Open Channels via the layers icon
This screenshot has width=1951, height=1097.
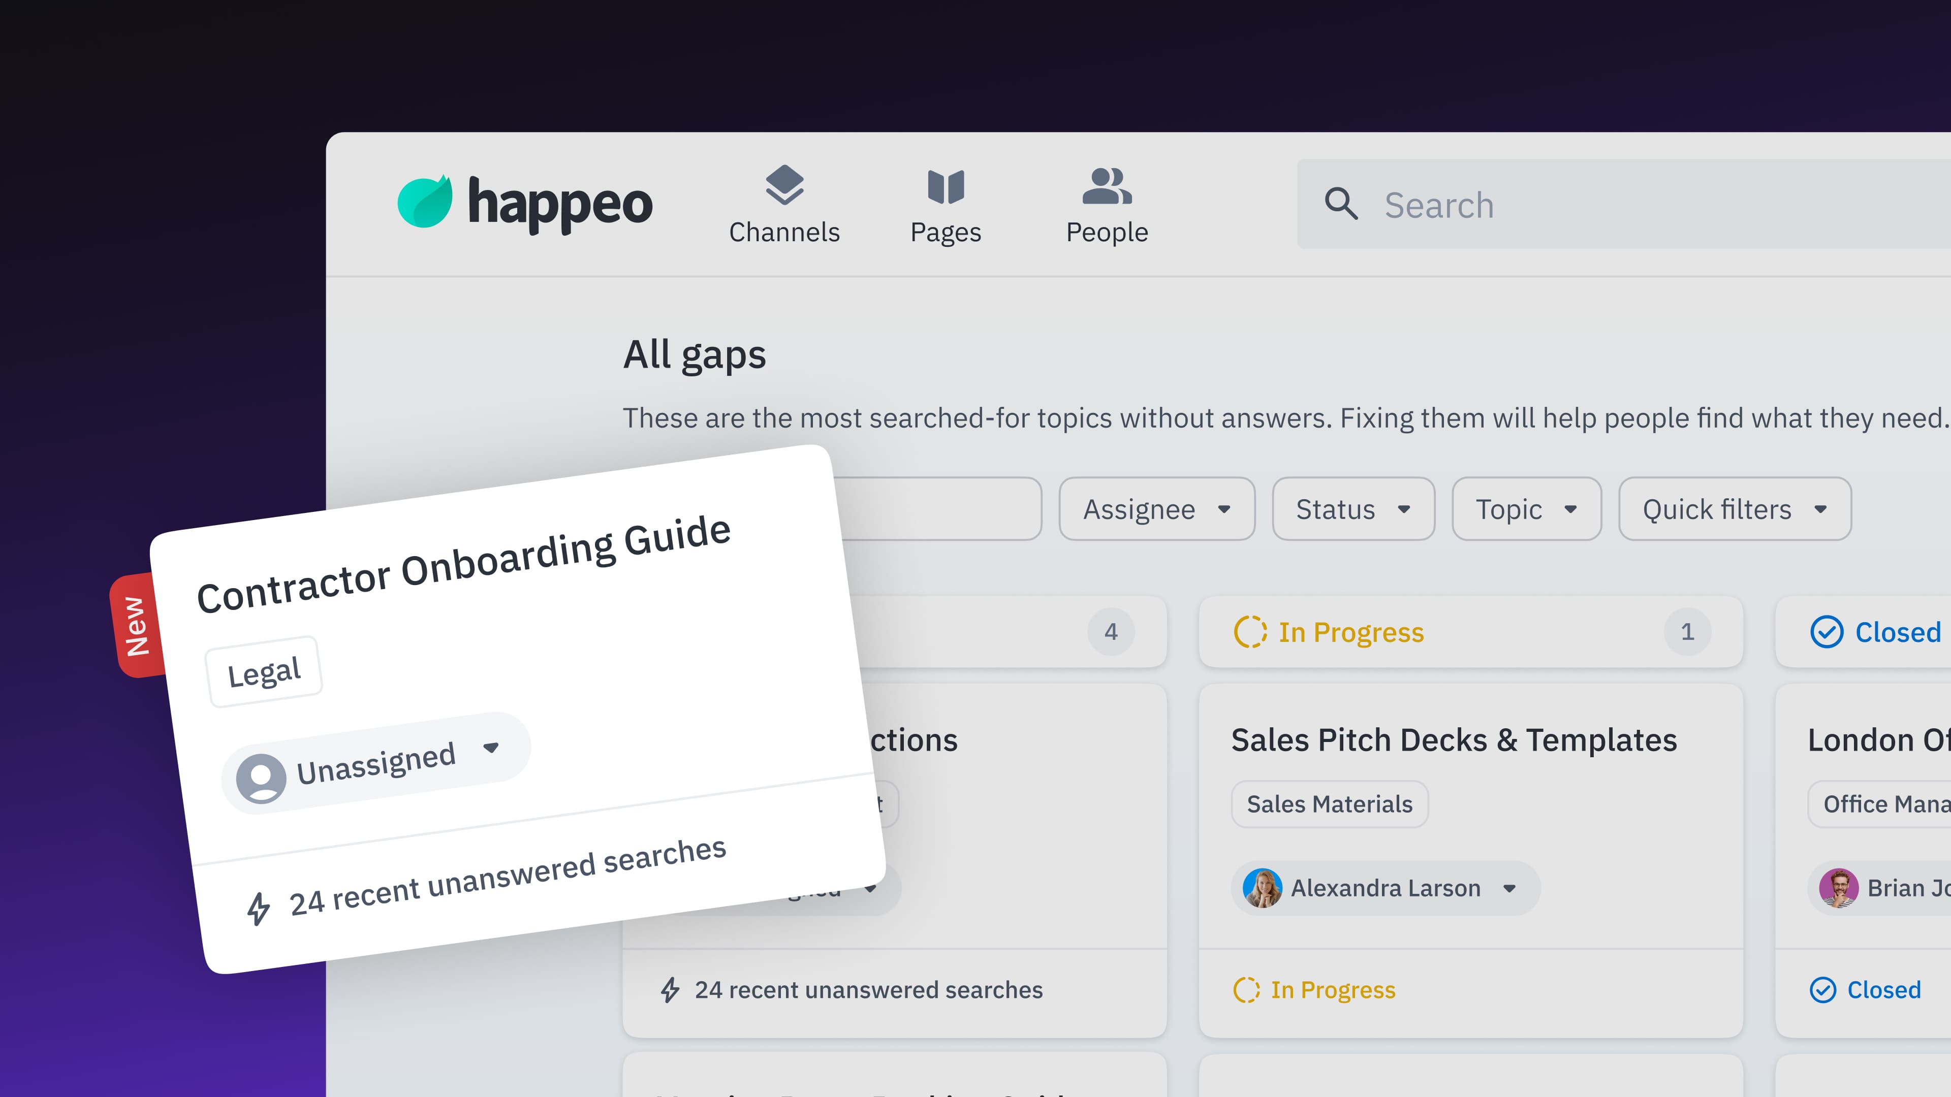tap(784, 185)
